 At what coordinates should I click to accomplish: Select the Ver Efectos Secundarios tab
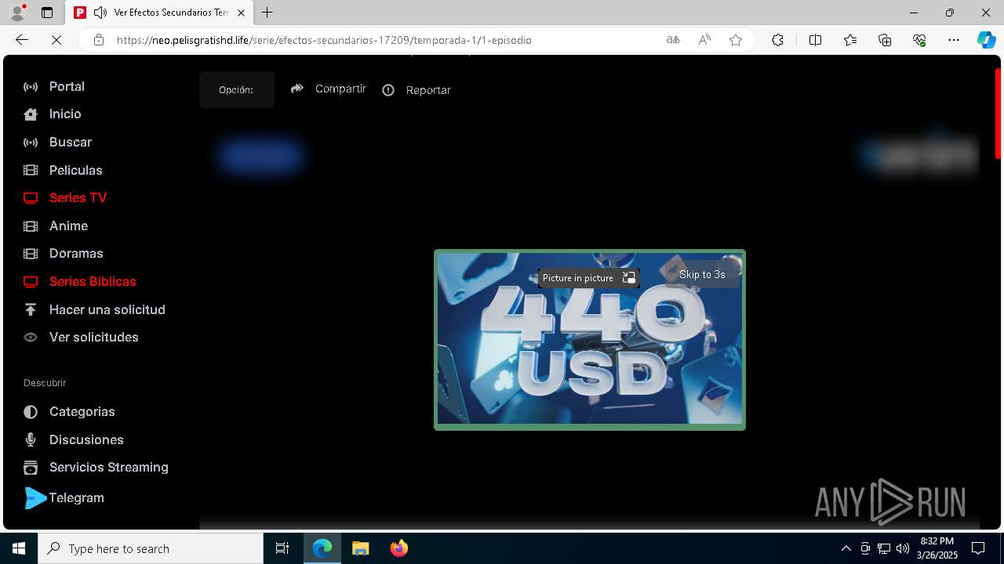160,13
